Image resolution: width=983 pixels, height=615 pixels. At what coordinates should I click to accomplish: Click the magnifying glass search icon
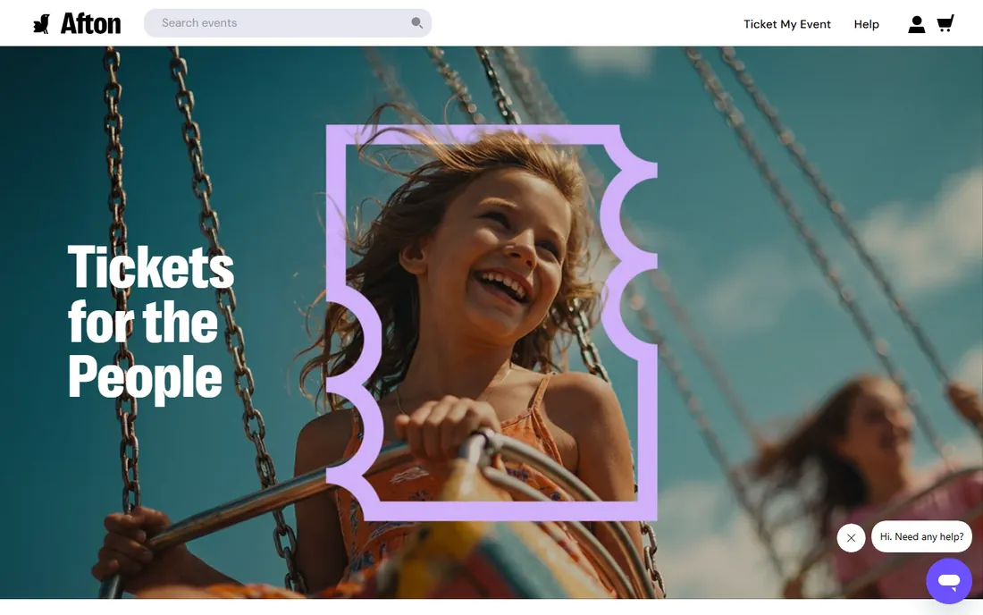417,23
